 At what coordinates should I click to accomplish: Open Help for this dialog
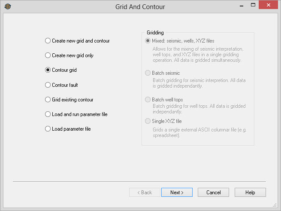[x=250, y=193]
